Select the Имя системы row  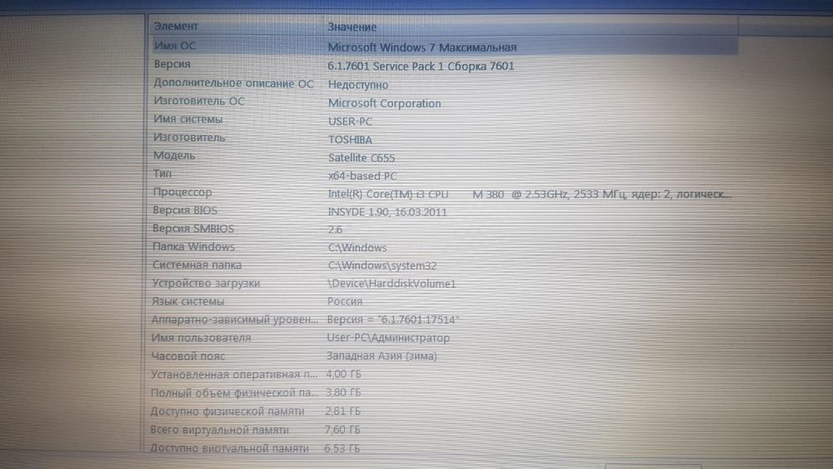pyautogui.click(x=188, y=119)
